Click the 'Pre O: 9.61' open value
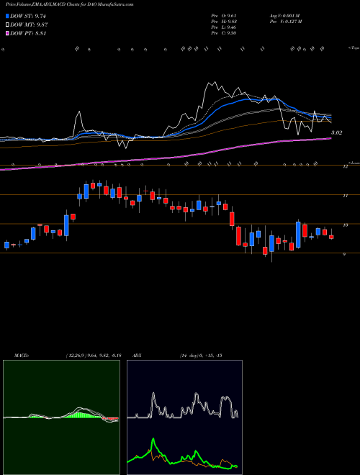Image resolution: width=360 pixels, height=475 pixels. click(224, 16)
